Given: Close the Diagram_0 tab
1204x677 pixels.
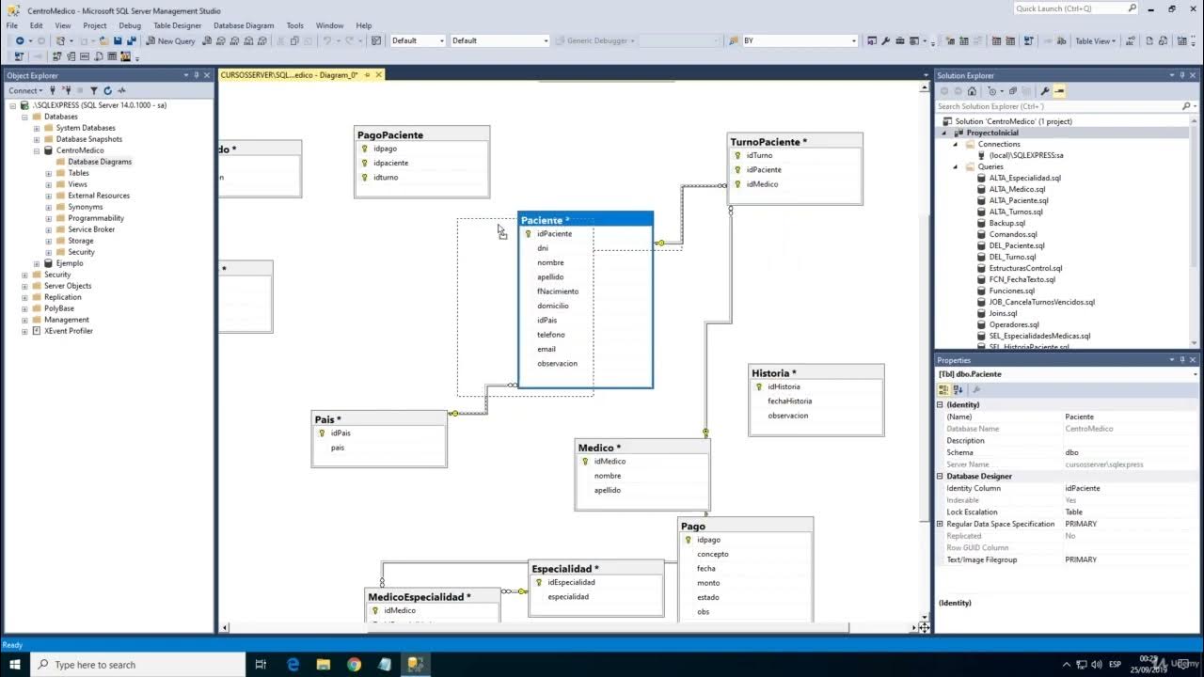Looking at the screenshot, I should (x=380, y=74).
